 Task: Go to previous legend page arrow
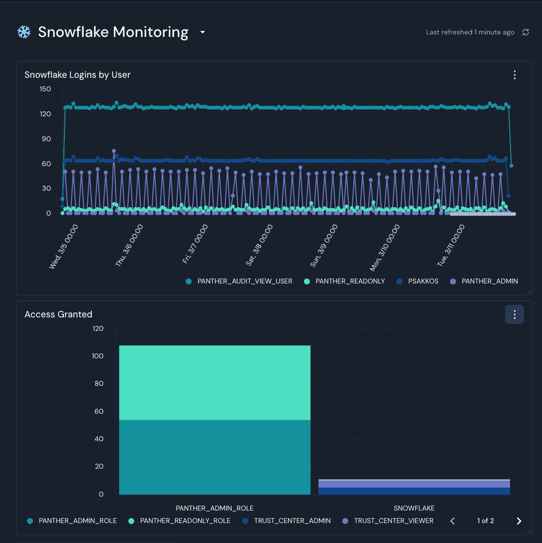(452, 521)
